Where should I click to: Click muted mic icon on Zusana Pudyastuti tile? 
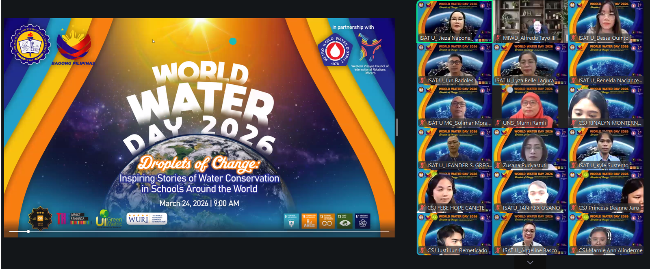[x=498, y=166]
